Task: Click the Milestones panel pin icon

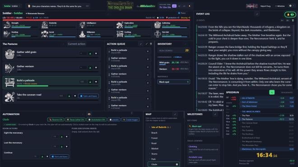Action: 215,114
